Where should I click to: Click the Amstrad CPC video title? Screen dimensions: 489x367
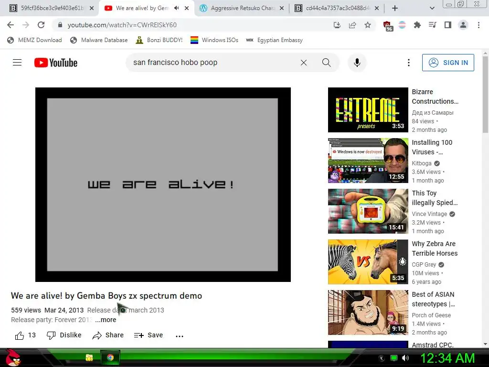click(433, 345)
